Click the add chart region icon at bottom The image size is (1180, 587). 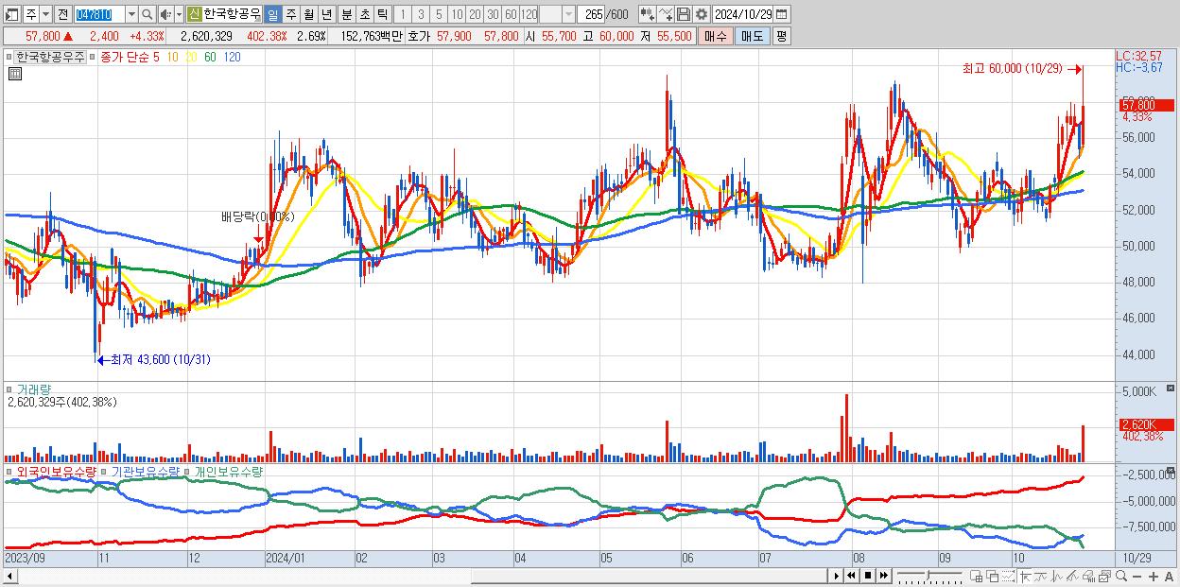point(976,577)
